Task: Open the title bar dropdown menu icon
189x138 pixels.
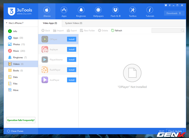Action: point(170,5)
